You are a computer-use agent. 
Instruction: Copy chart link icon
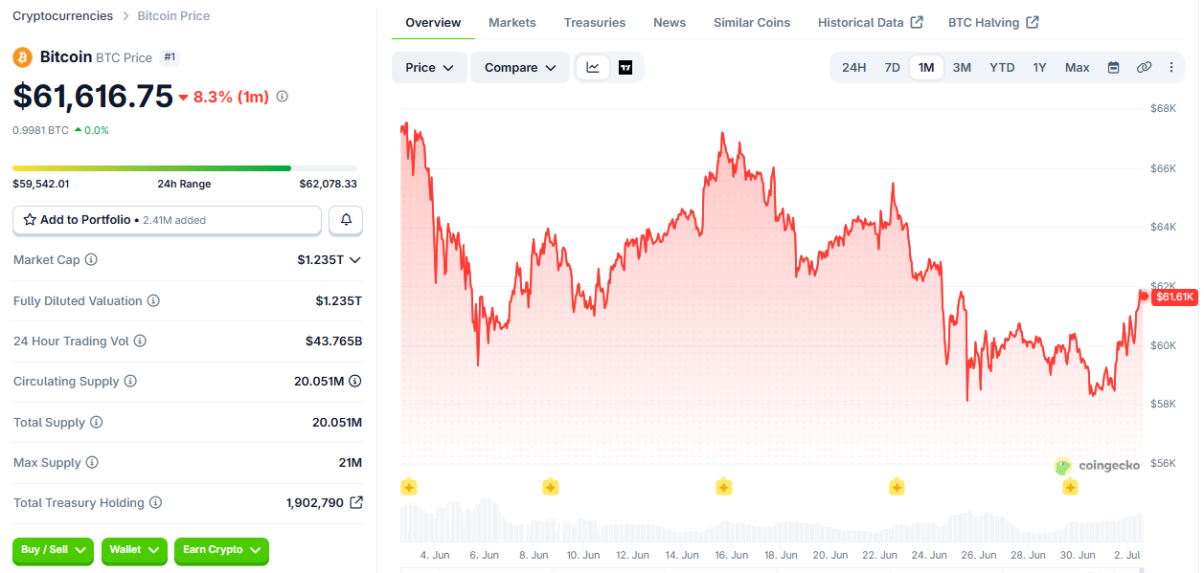click(x=1144, y=68)
